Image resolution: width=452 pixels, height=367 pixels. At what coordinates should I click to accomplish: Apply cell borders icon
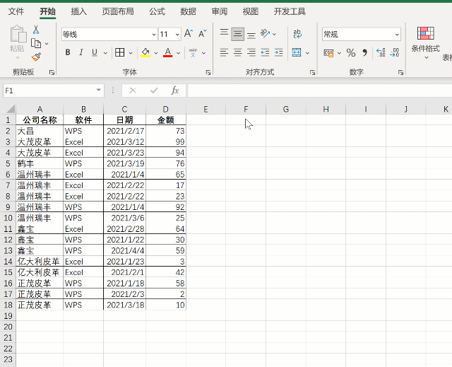119,52
